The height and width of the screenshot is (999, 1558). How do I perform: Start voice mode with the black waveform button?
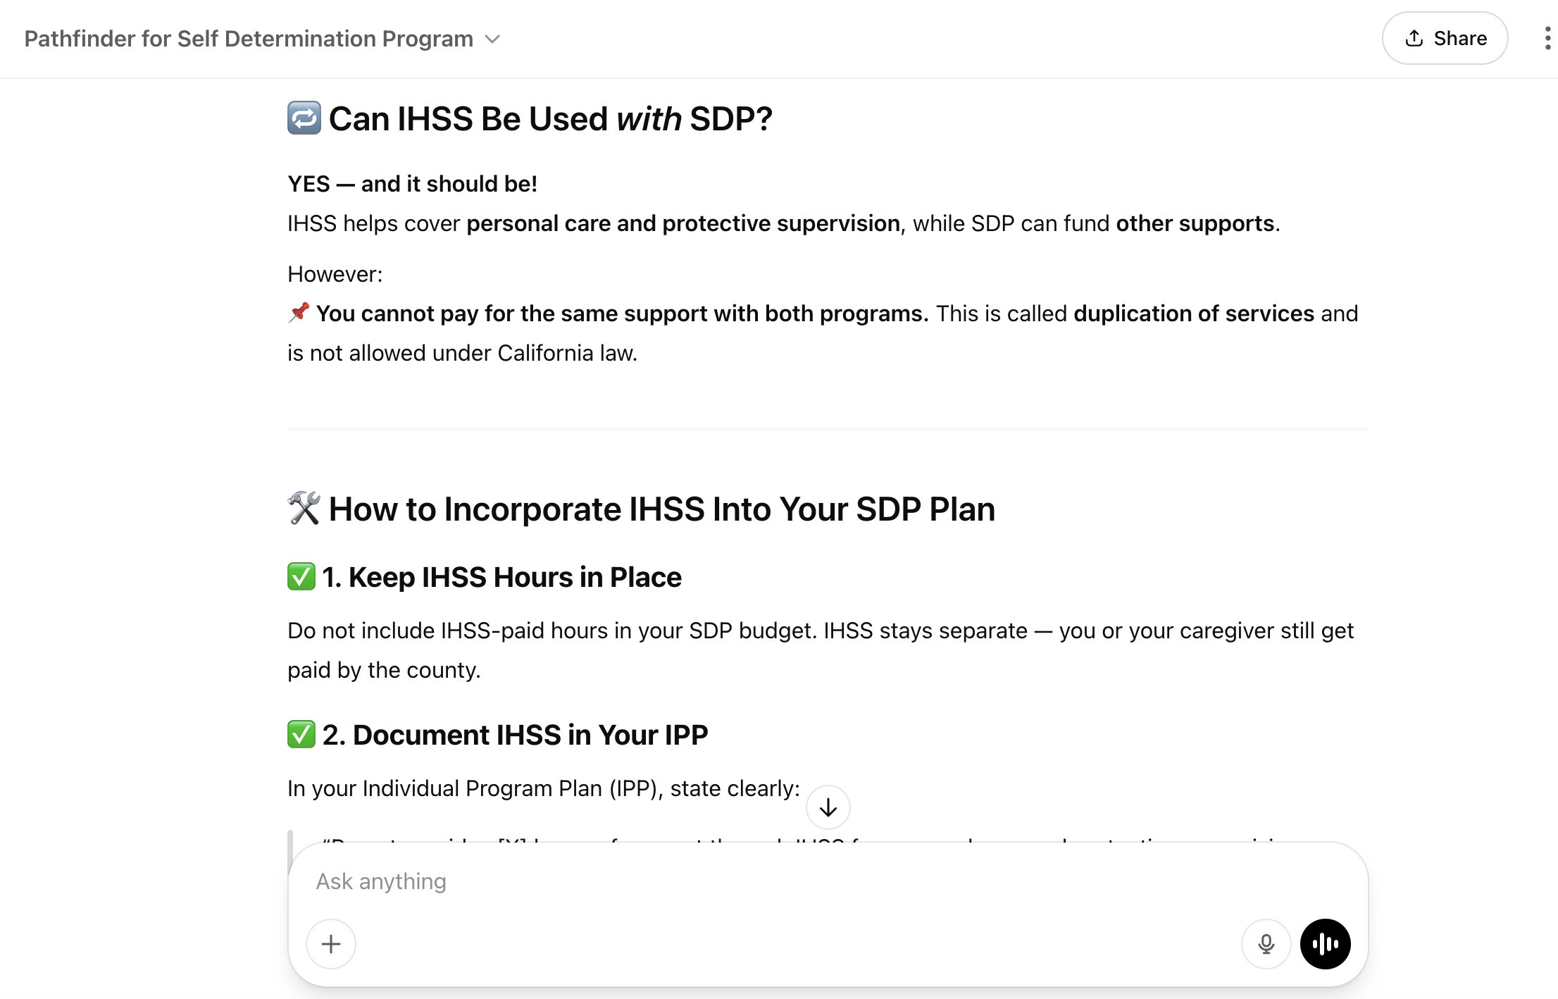(x=1325, y=944)
